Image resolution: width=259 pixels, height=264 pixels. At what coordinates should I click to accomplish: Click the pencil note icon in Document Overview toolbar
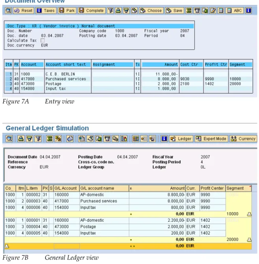(x=213, y=11)
